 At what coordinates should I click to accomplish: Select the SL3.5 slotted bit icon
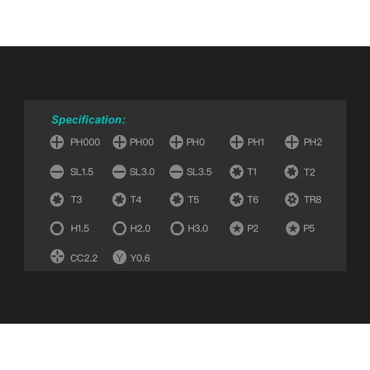click(176, 172)
